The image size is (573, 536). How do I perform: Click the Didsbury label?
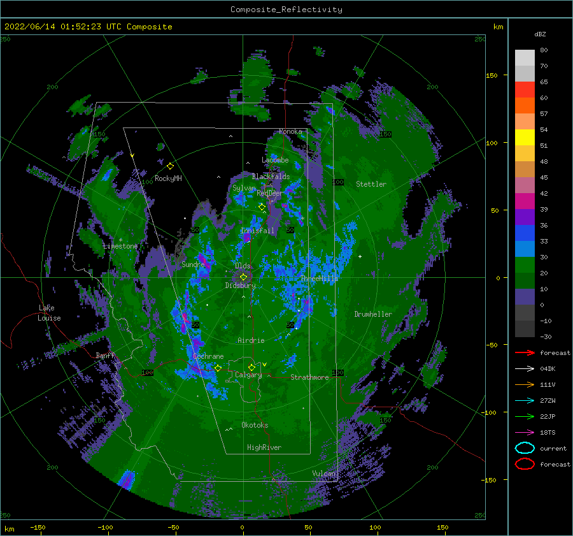click(240, 286)
